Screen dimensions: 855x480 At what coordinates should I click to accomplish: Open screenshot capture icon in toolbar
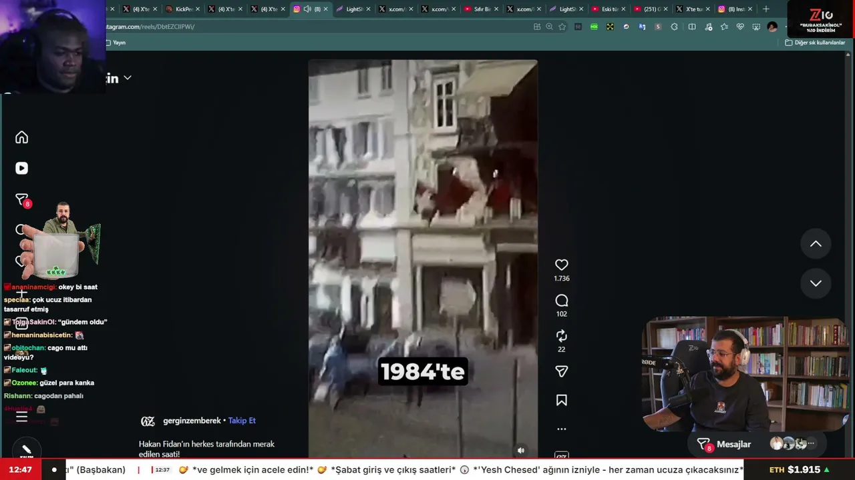pos(756,27)
